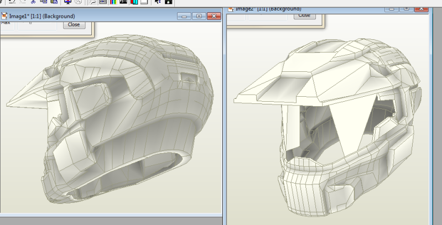This screenshot has width=442, height=225.
Task: Click Close button in Image1 window
Action: (74, 24)
